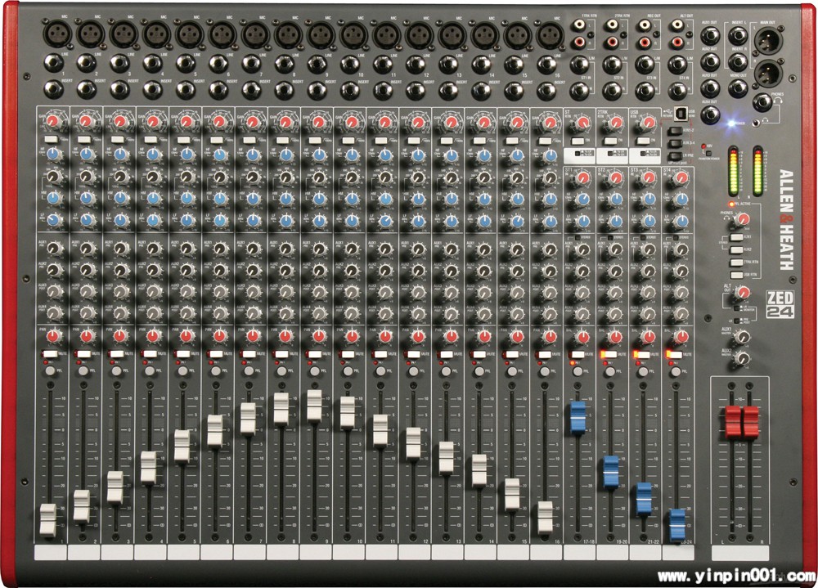This screenshot has height=588, width=818.
Task: Toggle the ST RTN ON switch
Action: 579,141
